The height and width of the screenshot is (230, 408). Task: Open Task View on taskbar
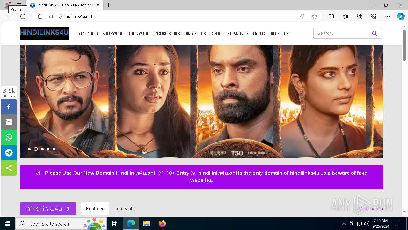coord(115,224)
